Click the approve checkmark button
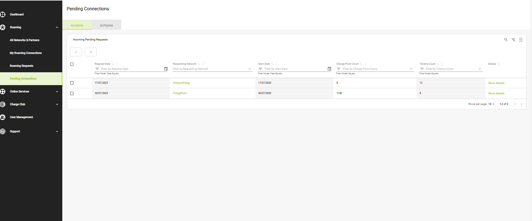The image size is (532, 221). click(76, 52)
